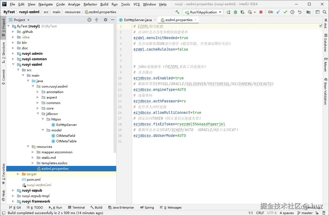Open the Bean Validation tool window
This screenshot has width=329, height=216.
(325, 91)
